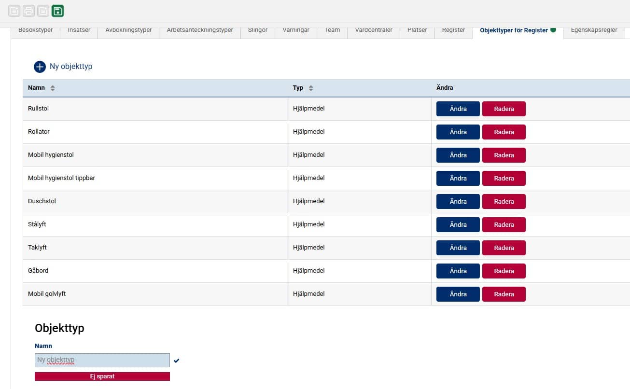The width and height of the screenshot is (630, 389).
Task: Delete Rollator using its Radera button
Action: 504,132
